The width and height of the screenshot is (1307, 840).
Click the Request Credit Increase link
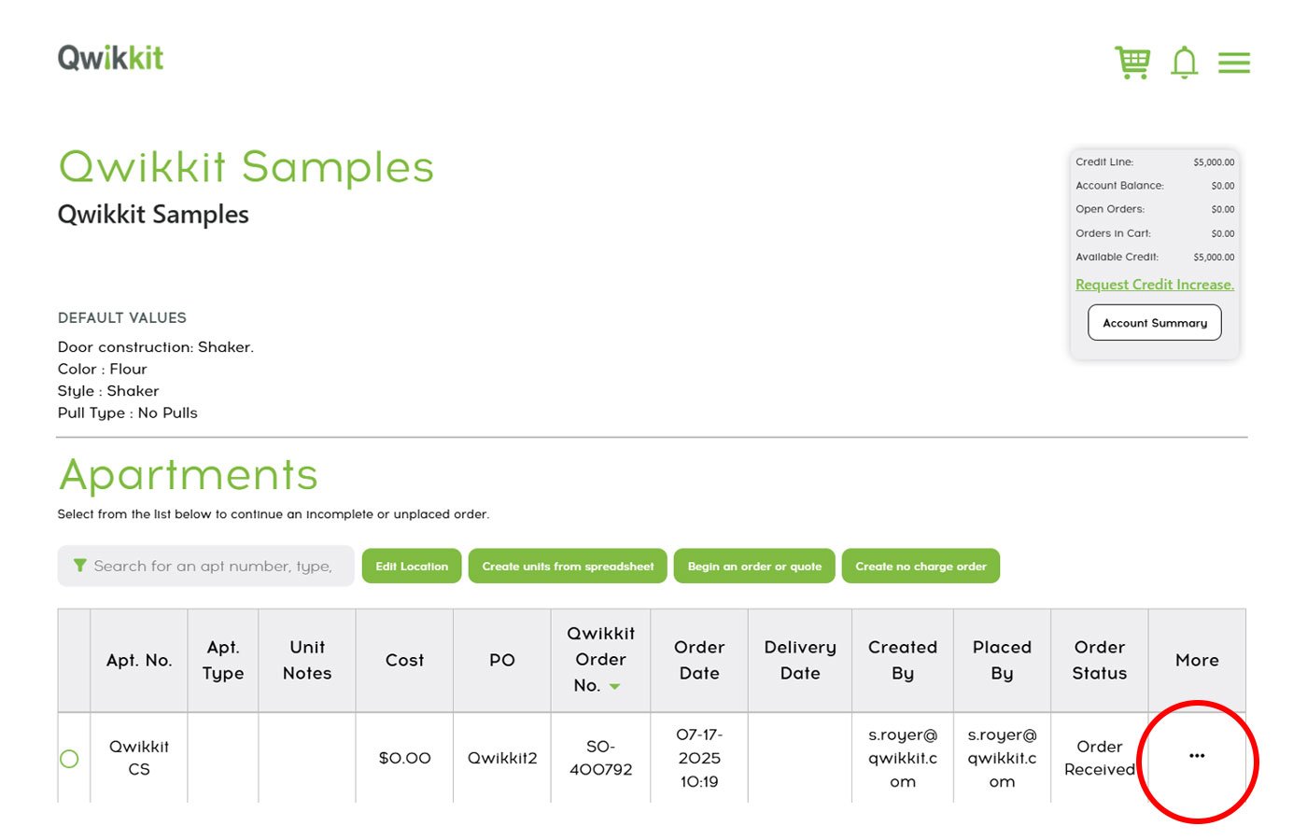(x=1154, y=285)
